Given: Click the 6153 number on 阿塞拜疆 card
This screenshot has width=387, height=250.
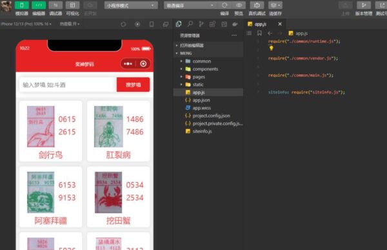Looking at the screenshot, I should (x=67, y=185).
